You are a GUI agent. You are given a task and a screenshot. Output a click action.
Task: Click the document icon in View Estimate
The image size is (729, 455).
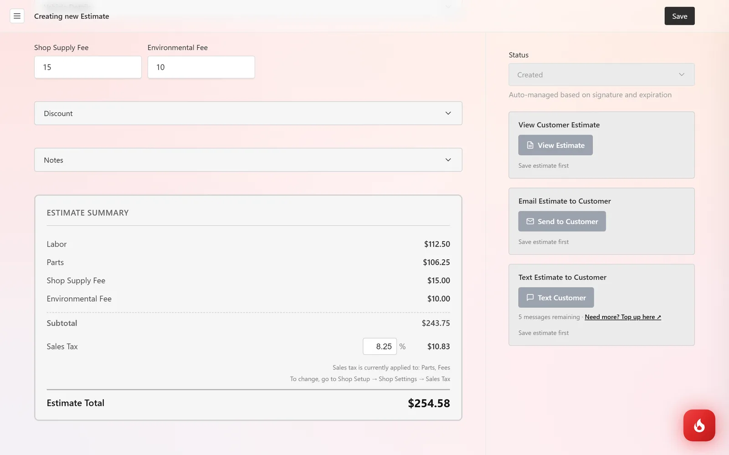click(530, 145)
